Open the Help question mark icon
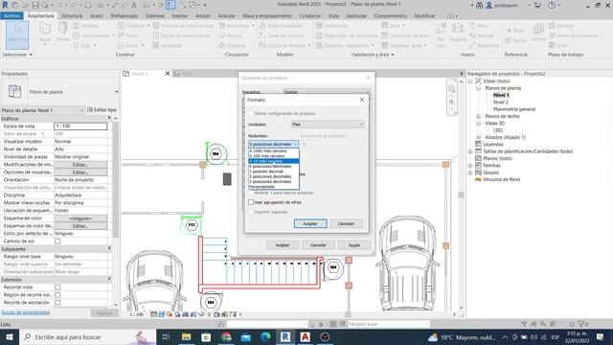The image size is (613, 345). [x=552, y=5]
